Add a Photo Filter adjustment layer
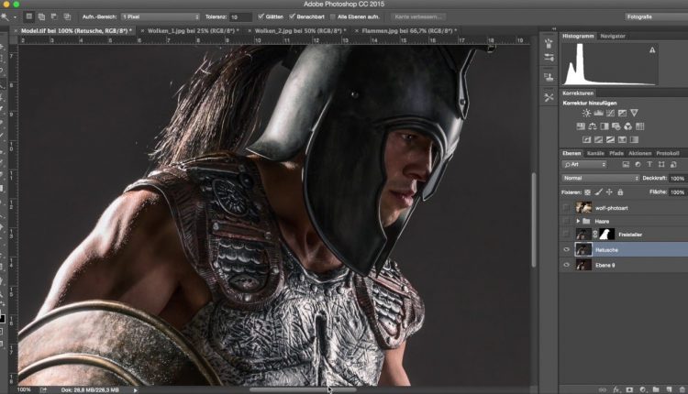 pyautogui.click(x=616, y=126)
